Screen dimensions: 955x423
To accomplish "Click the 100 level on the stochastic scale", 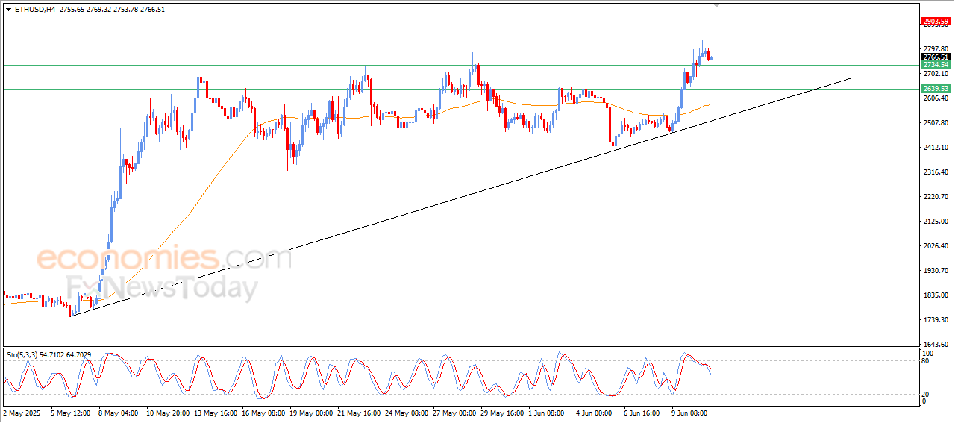I will tap(928, 353).
